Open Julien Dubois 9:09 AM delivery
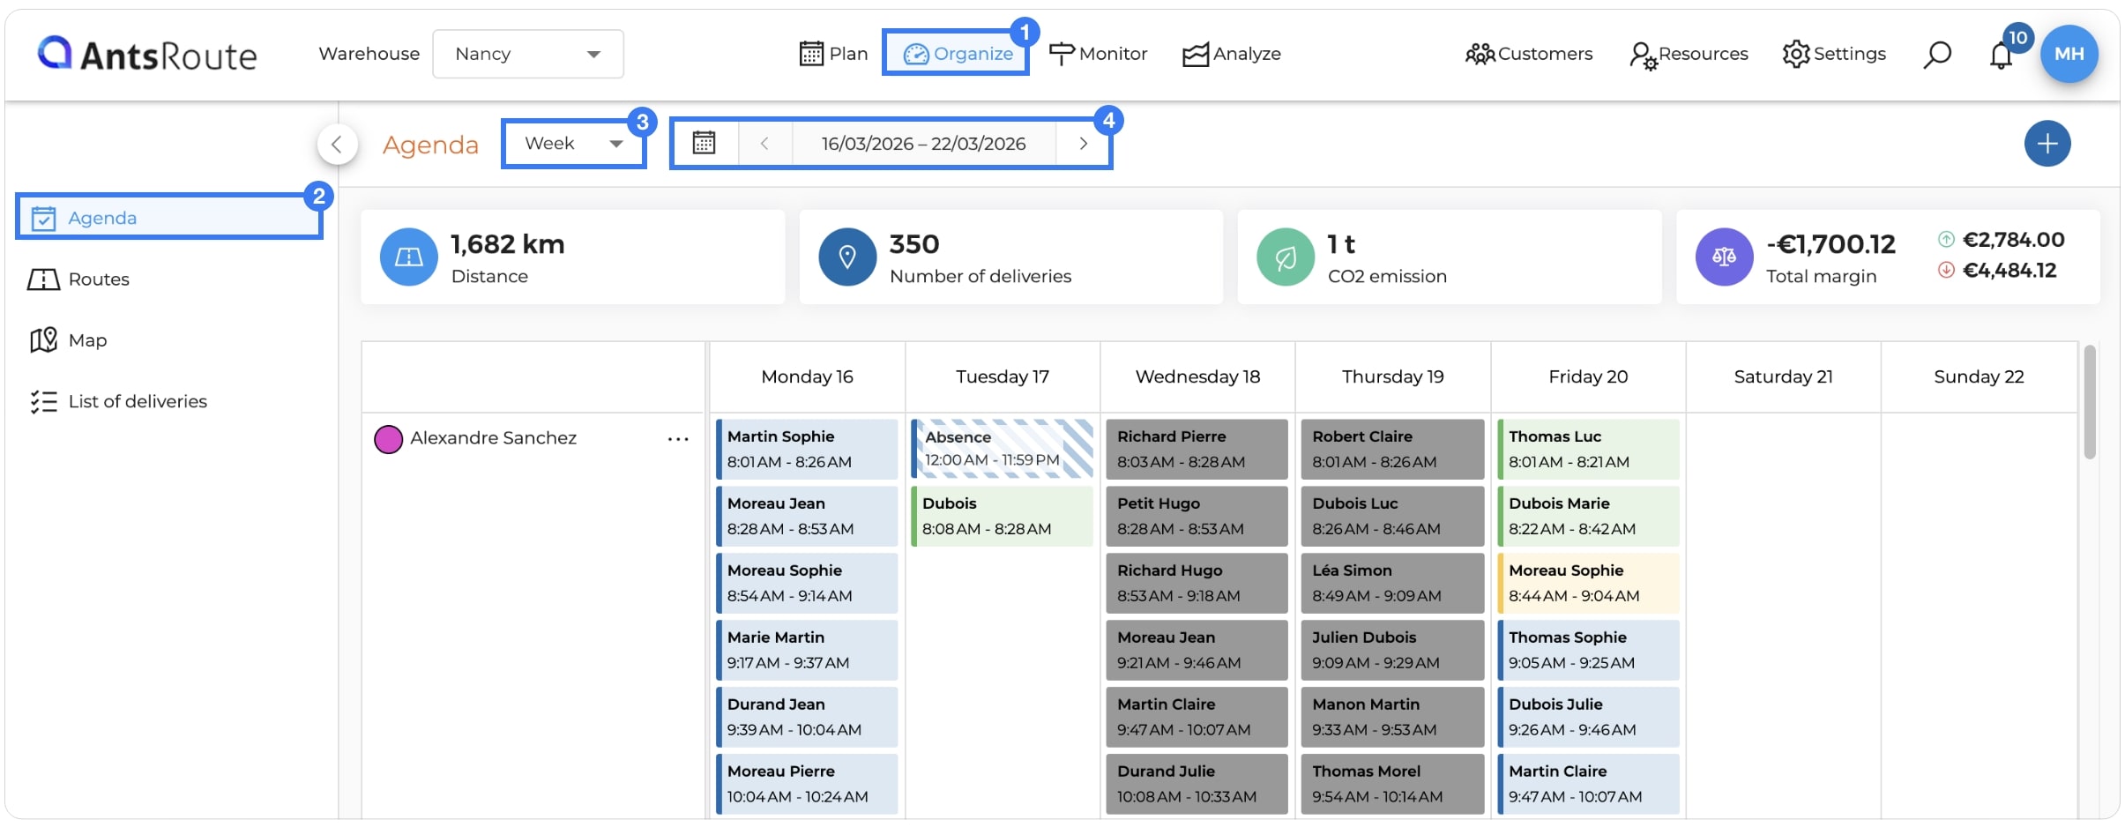This screenshot has height=827, width=2125. 1392,651
